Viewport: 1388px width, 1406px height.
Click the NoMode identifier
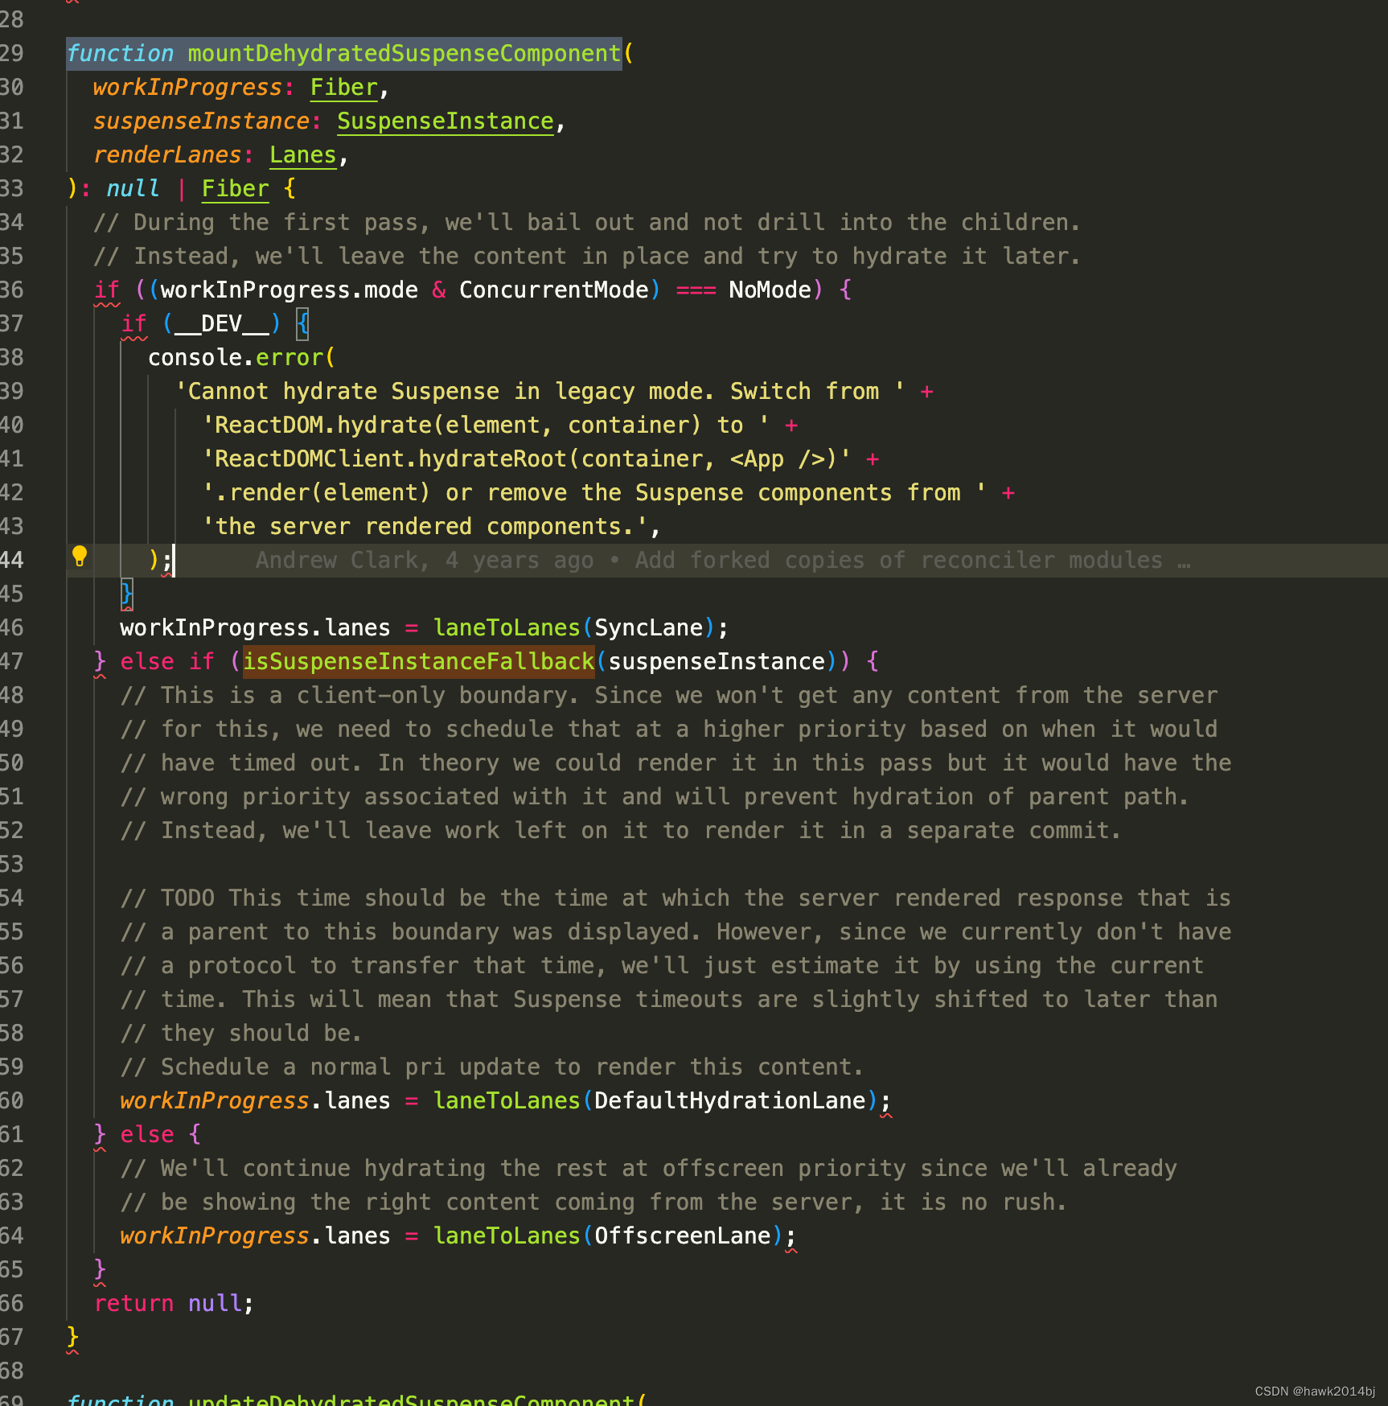tap(770, 290)
